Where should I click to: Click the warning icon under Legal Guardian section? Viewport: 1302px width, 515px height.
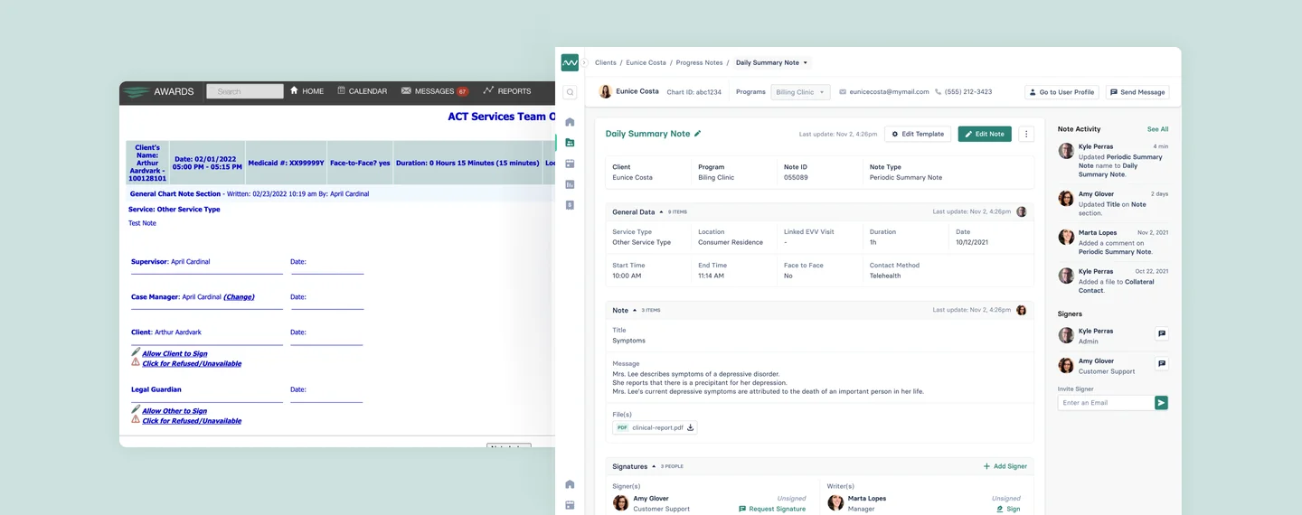[136, 420]
